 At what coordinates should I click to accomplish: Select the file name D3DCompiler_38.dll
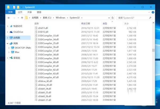coord(48,55)
